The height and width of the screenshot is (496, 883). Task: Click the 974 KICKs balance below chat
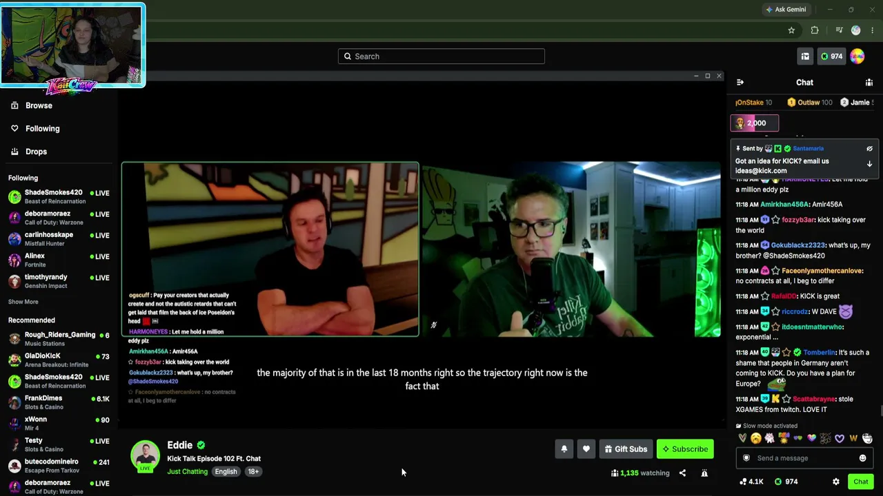point(785,482)
